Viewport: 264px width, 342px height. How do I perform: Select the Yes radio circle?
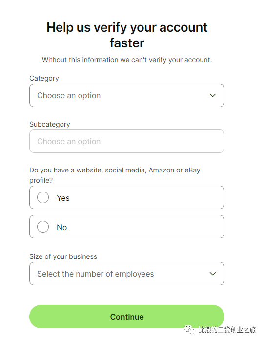tap(43, 197)
